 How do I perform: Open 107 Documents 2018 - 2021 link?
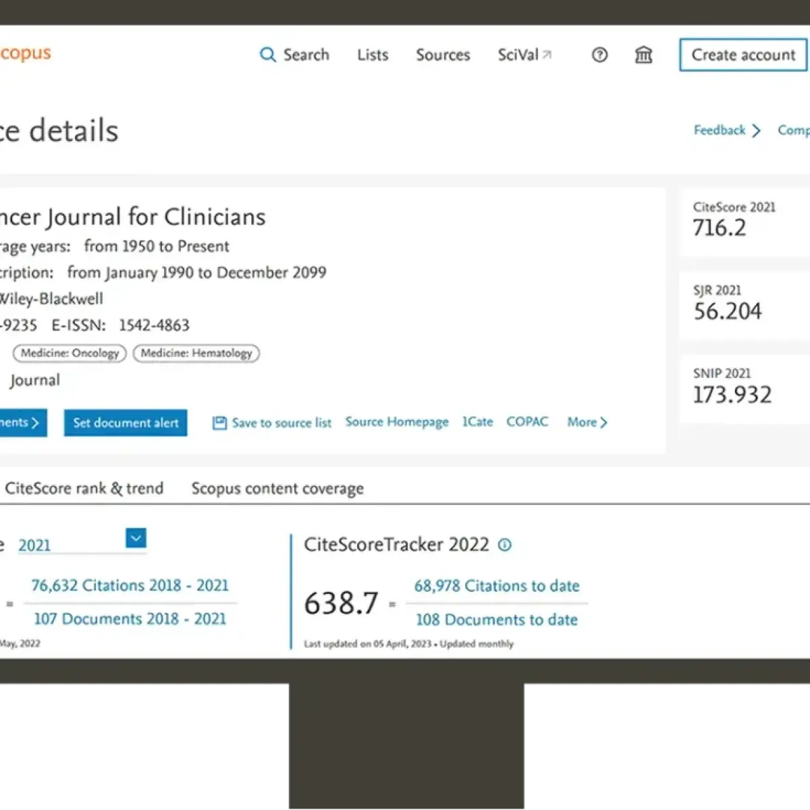coord(130,618)
